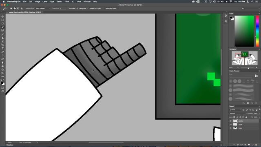Select the Color layer row
Viewport: 261px width, 147px height.
[244, 128]
